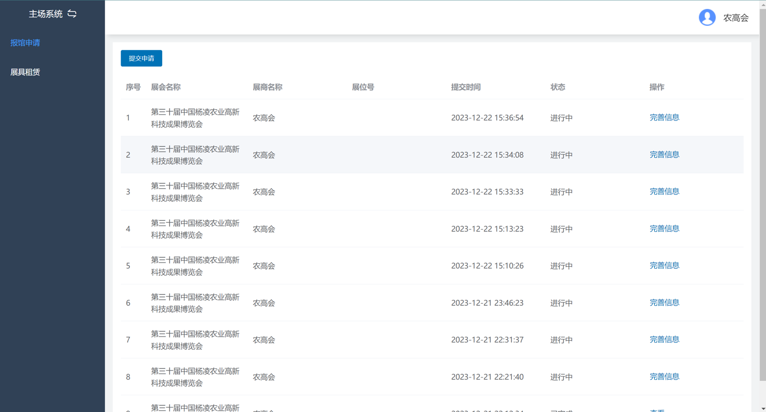Click the 展会名称 column header

click(x=166, y=87)
